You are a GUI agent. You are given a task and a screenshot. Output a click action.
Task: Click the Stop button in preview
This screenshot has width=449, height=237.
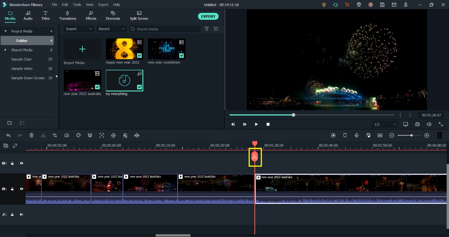click(x=268, y=124)
